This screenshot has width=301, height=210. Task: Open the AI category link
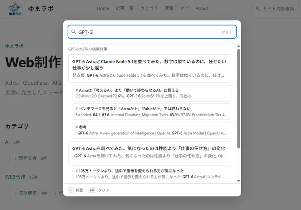7,142
